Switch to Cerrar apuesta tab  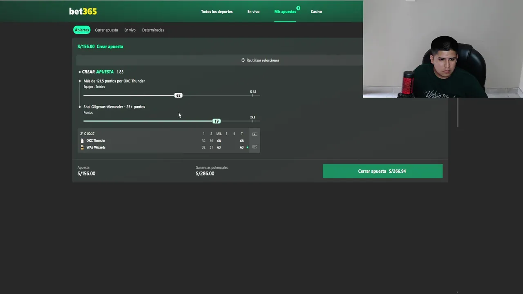106,30
